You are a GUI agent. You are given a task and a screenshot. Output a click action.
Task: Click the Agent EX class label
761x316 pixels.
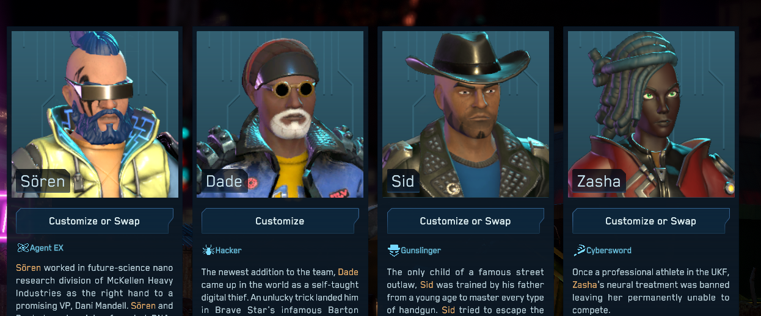(46, 248)
